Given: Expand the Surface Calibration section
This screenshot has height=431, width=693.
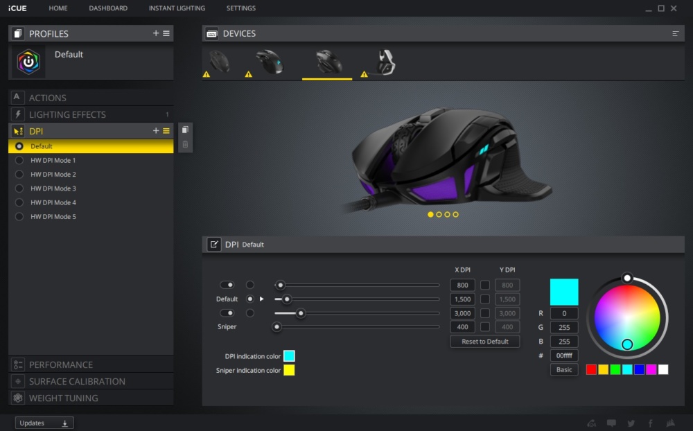Looking at the screenshot, I should click(91, 381).
